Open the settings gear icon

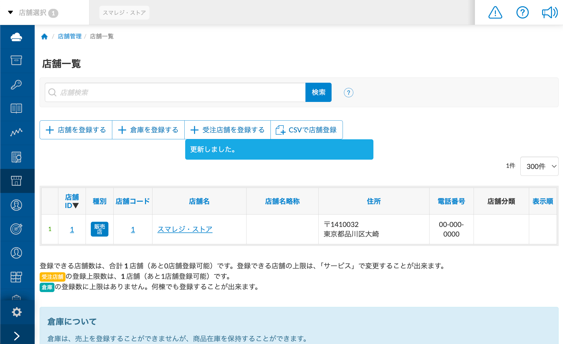click(x=17, y=312)
